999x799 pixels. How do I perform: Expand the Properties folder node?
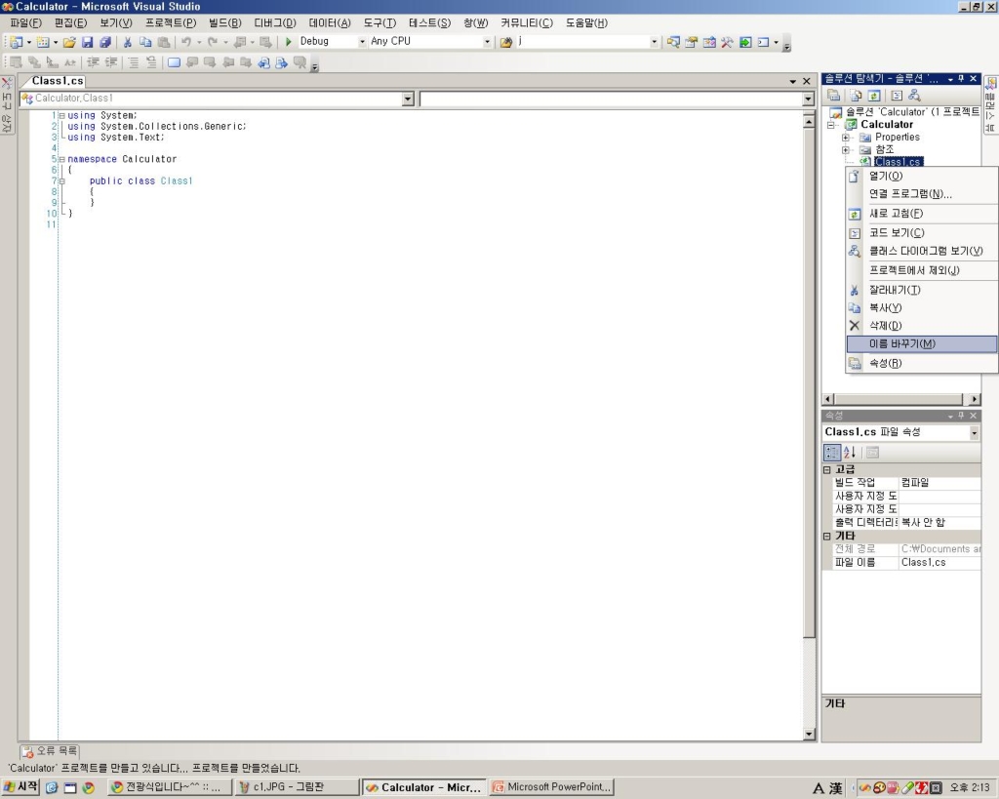(846, 138)
